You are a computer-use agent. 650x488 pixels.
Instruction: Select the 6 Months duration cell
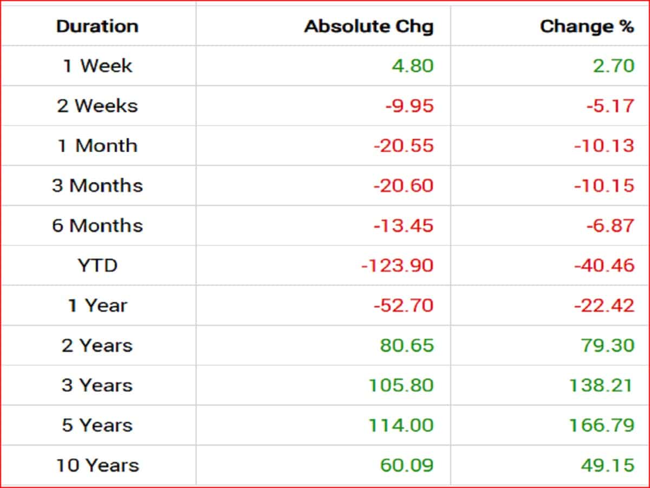point(97,226)
